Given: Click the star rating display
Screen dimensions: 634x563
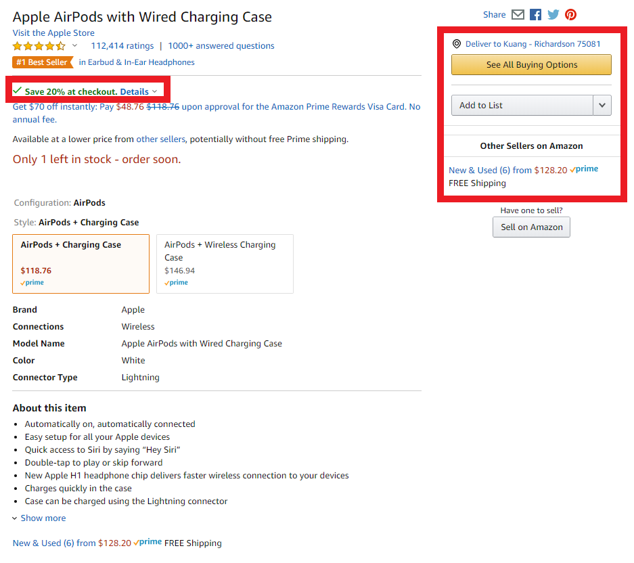Looking at the screenshot, I should [39, 46].
